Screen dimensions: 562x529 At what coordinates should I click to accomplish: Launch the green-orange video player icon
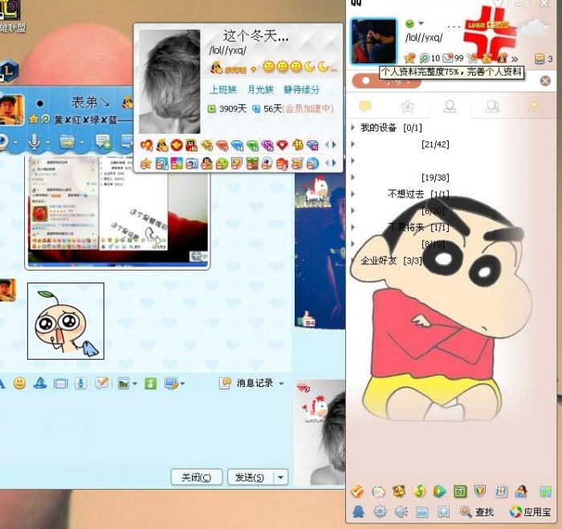click(439, 491)
